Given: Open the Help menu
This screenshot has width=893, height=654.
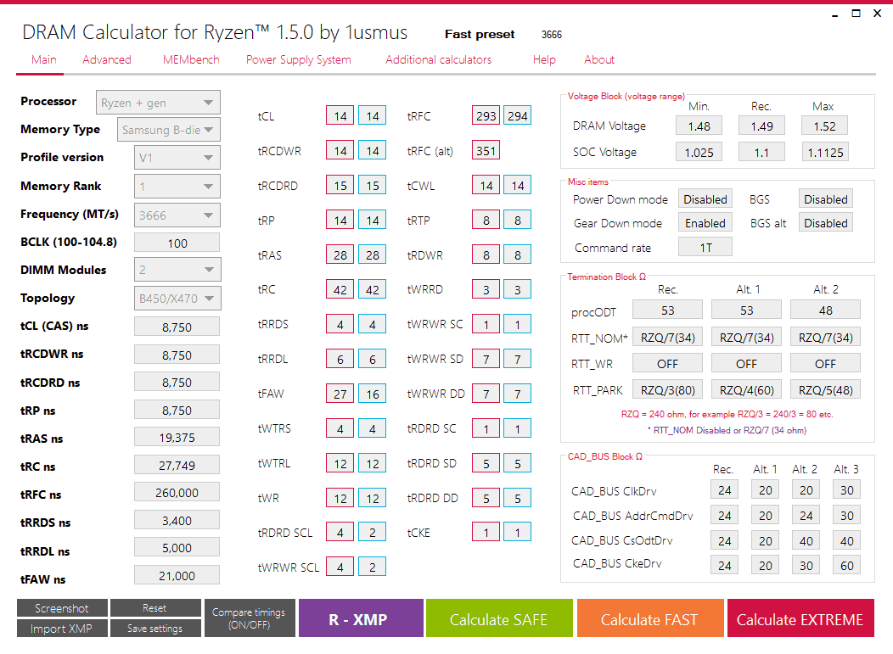Looking at the screenshot, I should point(544,59).
